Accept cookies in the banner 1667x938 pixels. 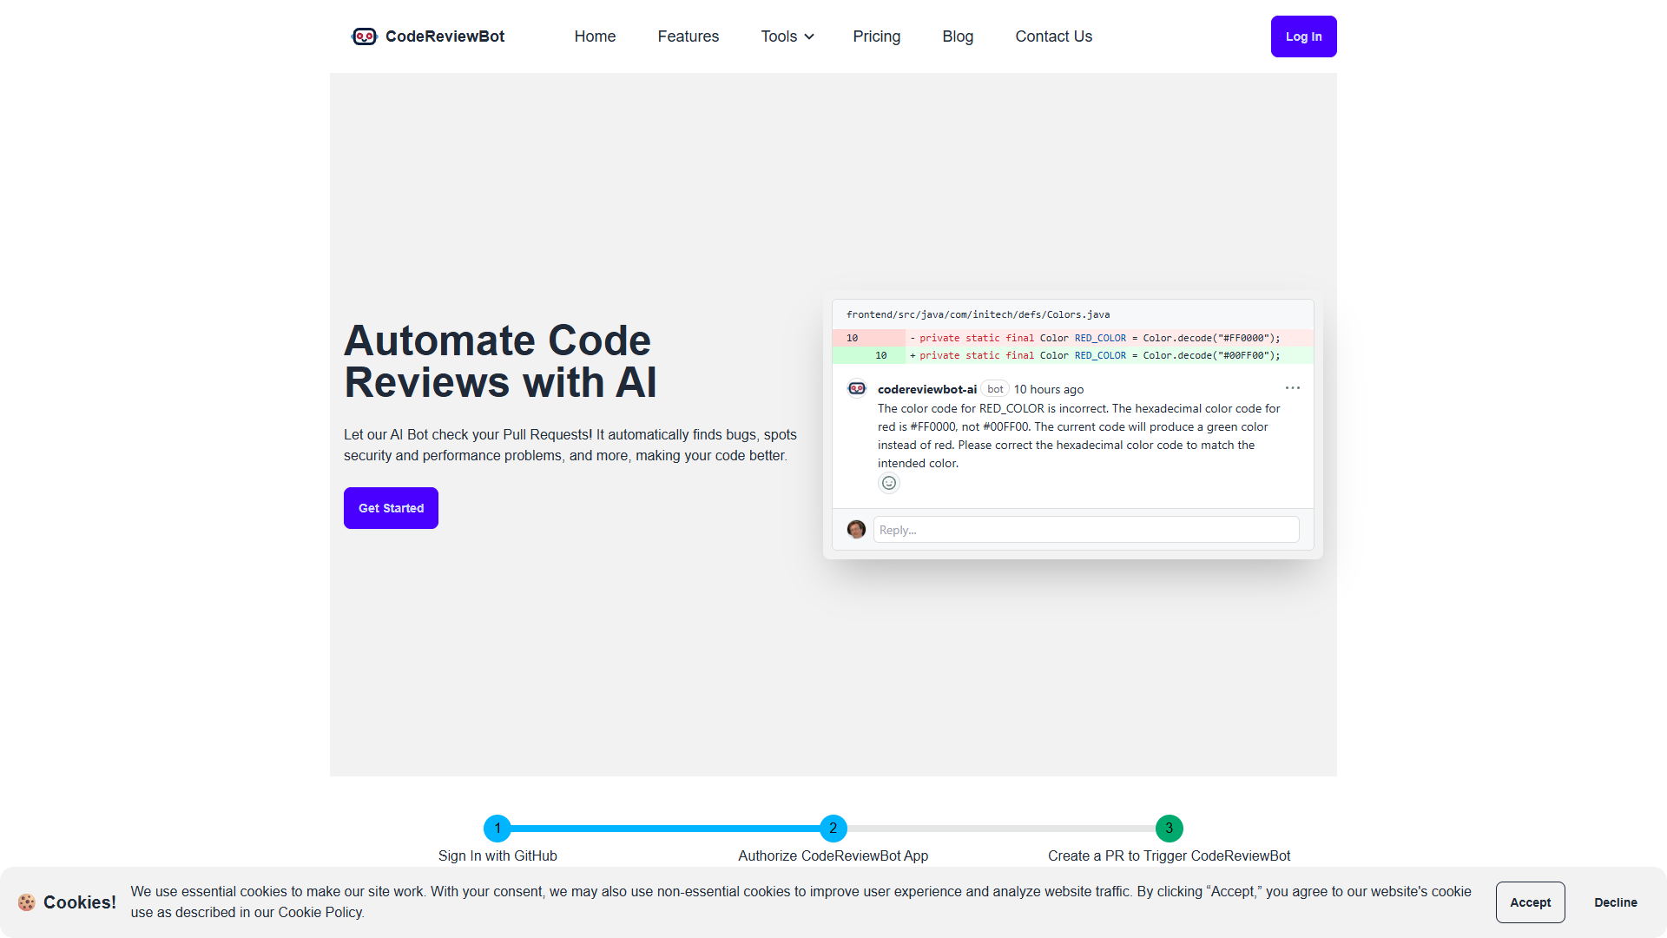pyautogui.click(x=1530, y=902)
